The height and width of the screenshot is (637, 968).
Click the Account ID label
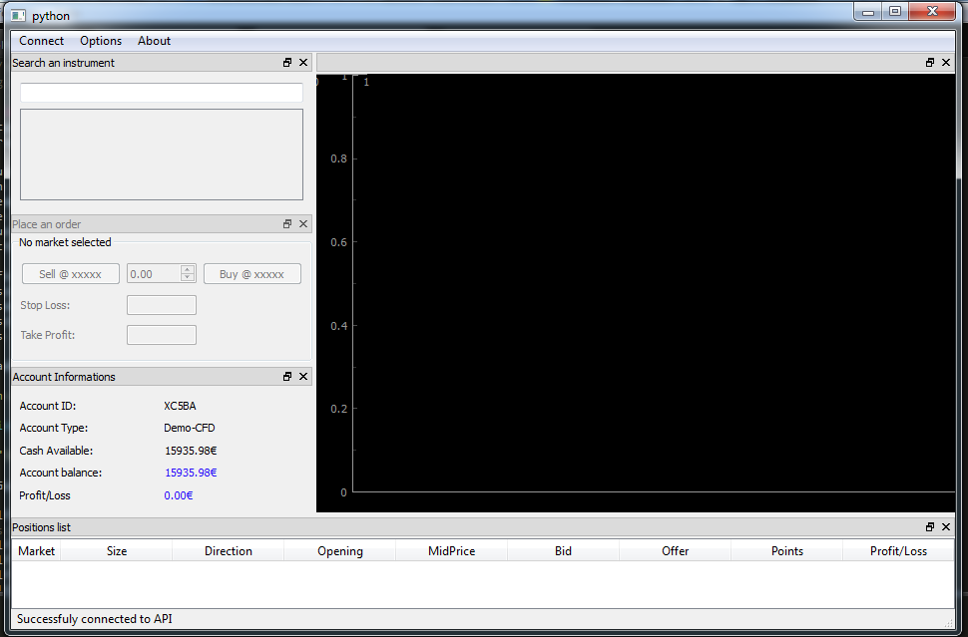point(48,406)
